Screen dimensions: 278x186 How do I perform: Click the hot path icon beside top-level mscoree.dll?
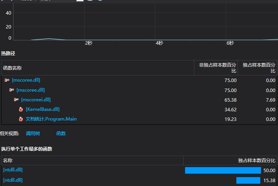(7, 80)
